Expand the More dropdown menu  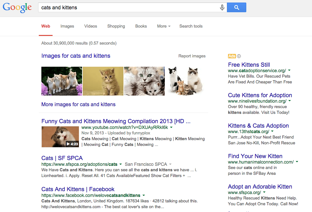click(x=164, y=26)
